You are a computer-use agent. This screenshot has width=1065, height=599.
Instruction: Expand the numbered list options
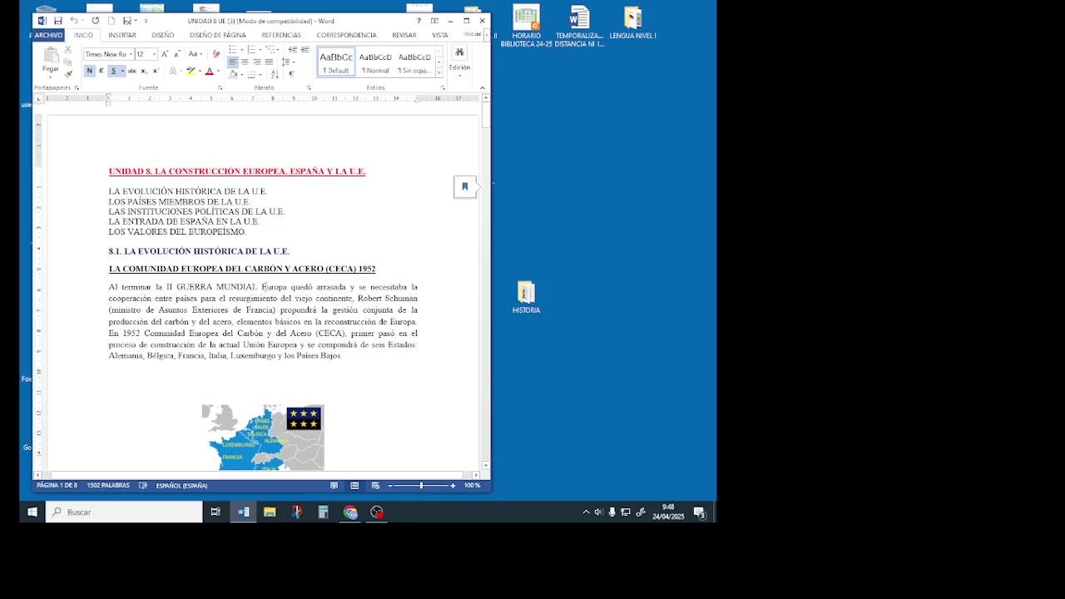tap(260, 50)
